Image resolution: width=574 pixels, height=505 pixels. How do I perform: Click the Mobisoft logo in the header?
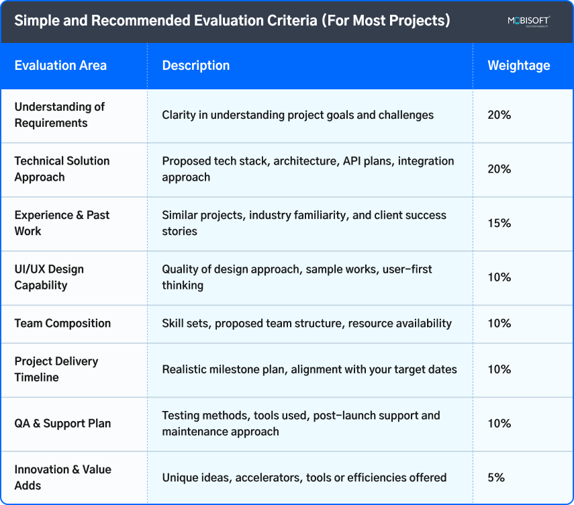(528, 21)
